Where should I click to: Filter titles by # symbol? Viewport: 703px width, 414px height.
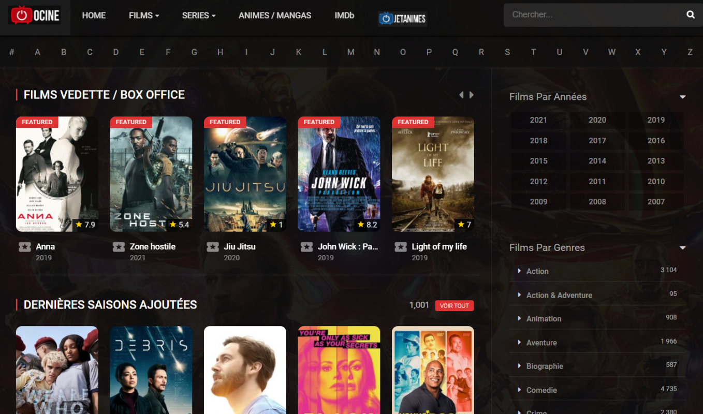point(12,52)
